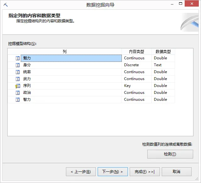This screenshot has height=183, width=201.
Task: Select the 武力 column name
Action: (27, 79)
